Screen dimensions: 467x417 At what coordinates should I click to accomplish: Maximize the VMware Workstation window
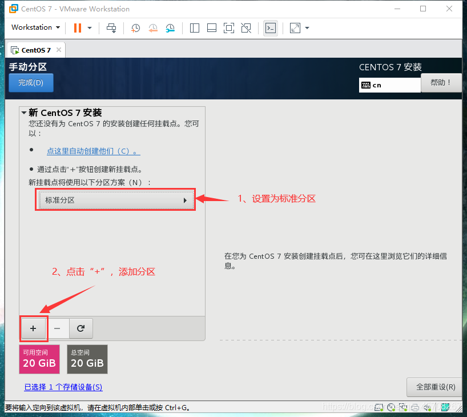tap(423, 9)
